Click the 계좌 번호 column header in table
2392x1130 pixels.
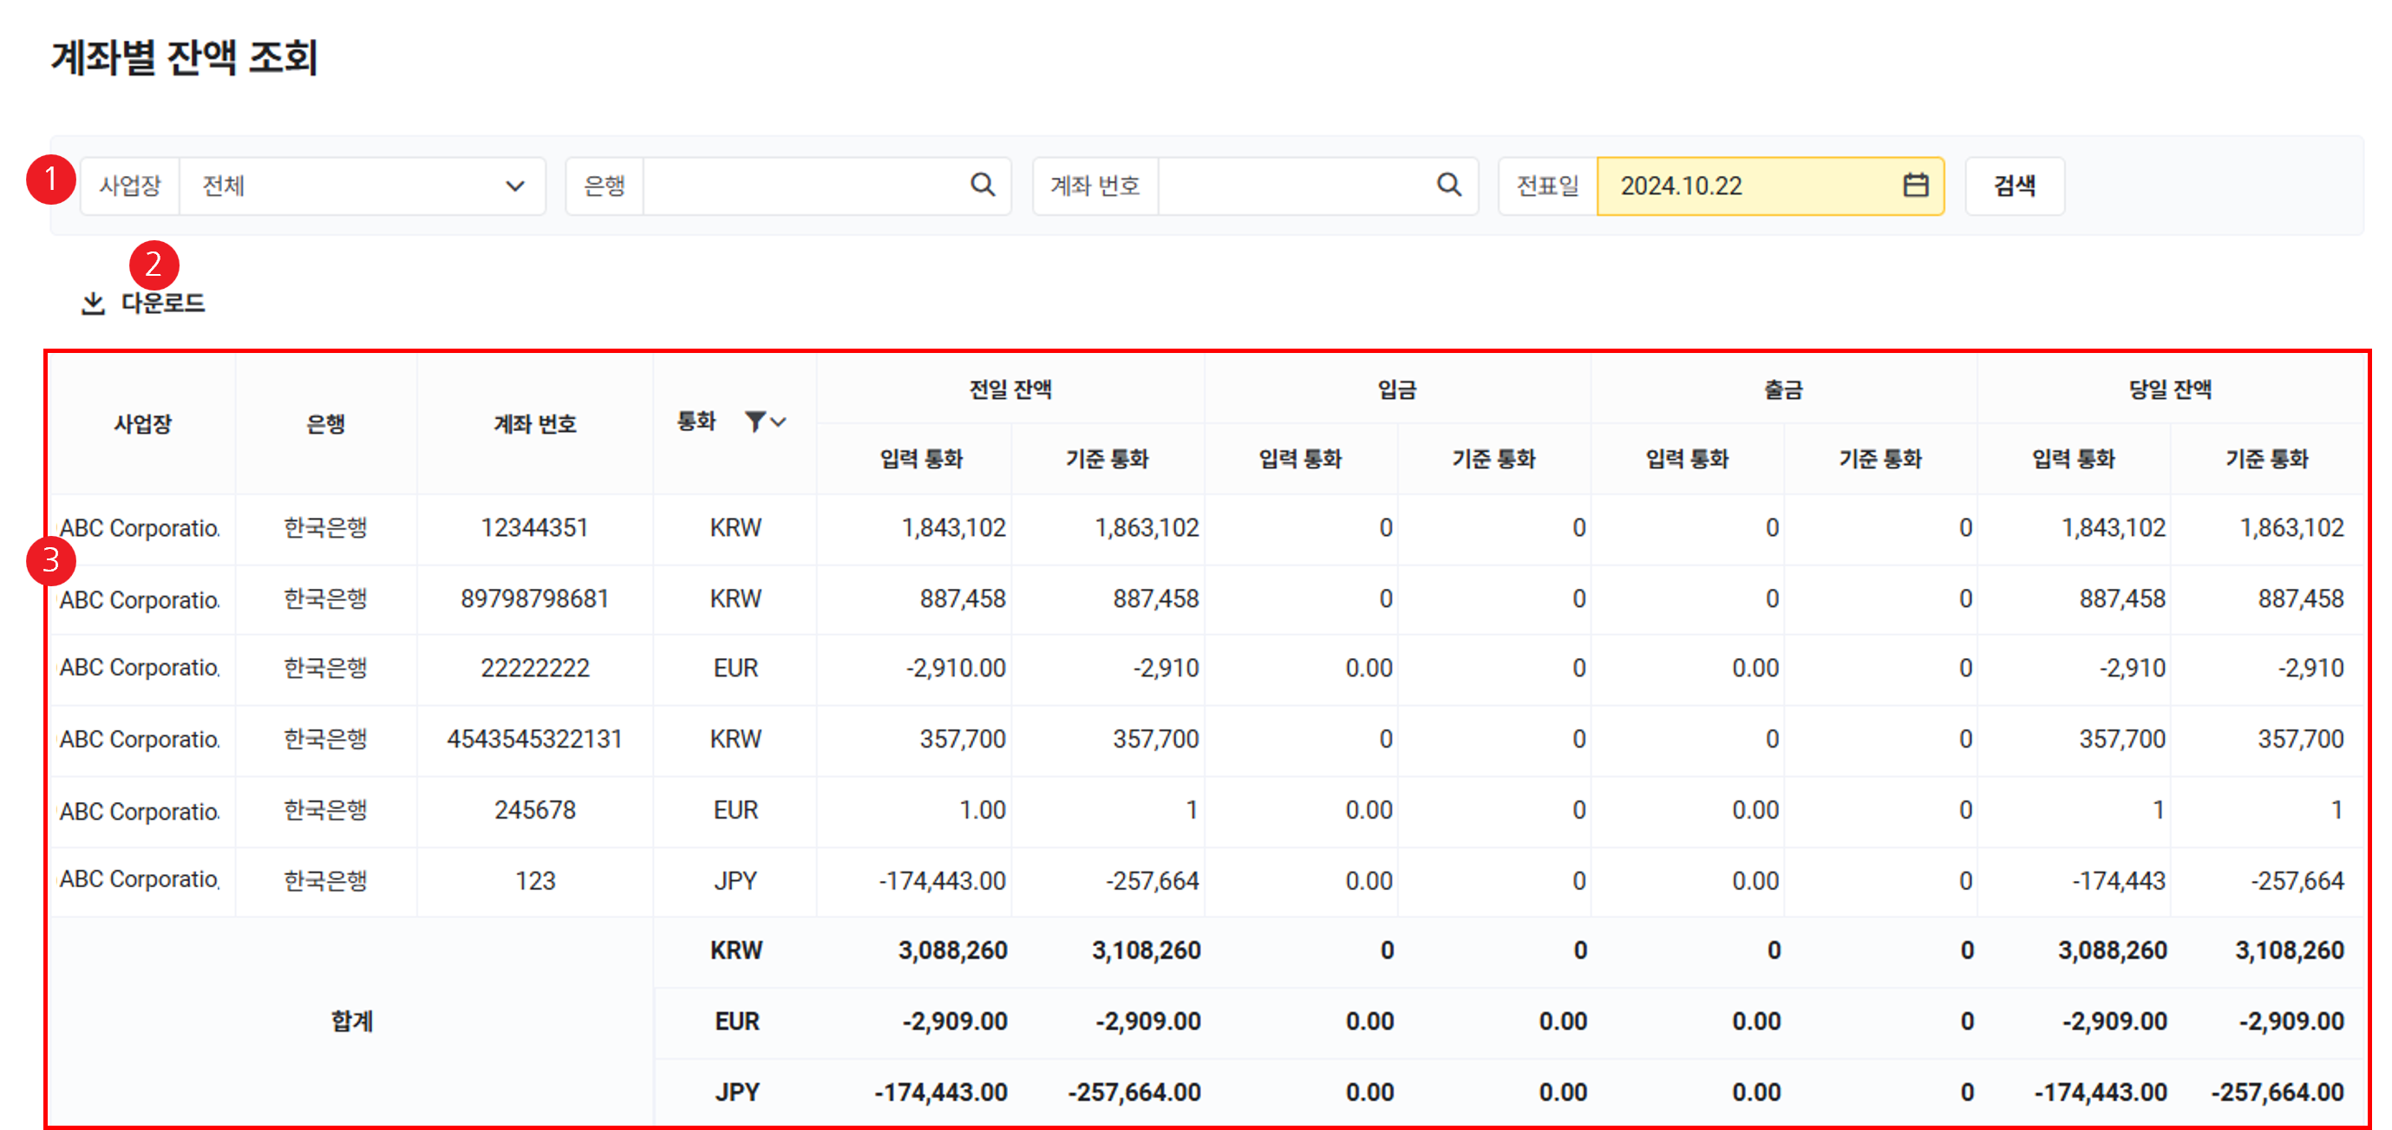pyautogui.click(x=535, y=424)
